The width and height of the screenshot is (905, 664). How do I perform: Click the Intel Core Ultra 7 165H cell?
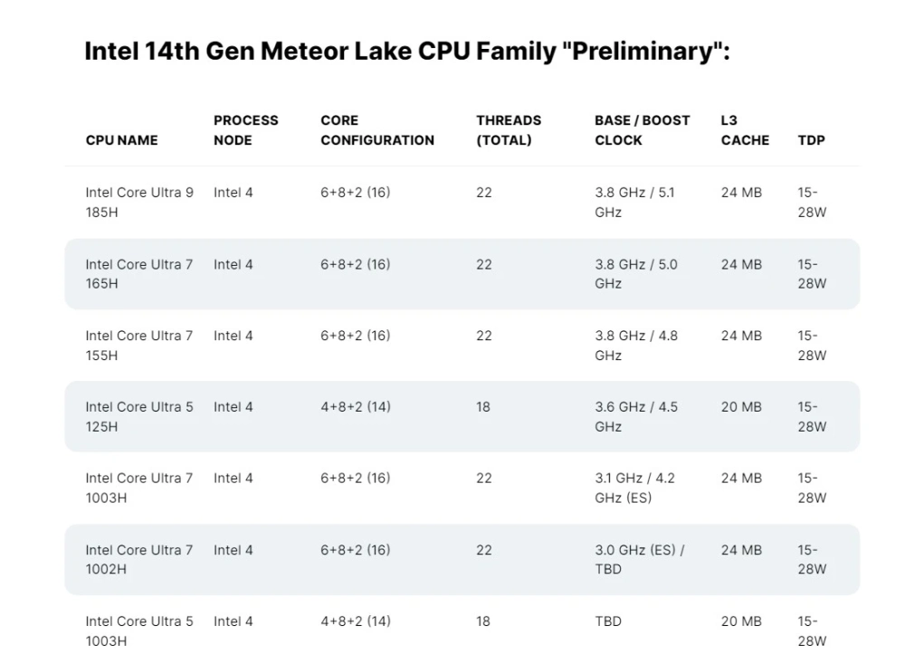click(139, 274)
